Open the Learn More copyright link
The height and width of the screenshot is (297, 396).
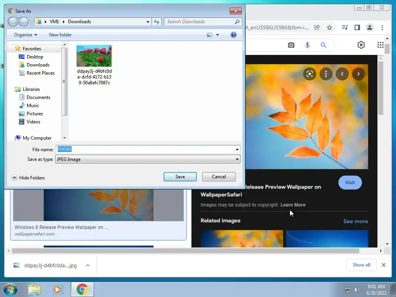click(x=293, y=205)
